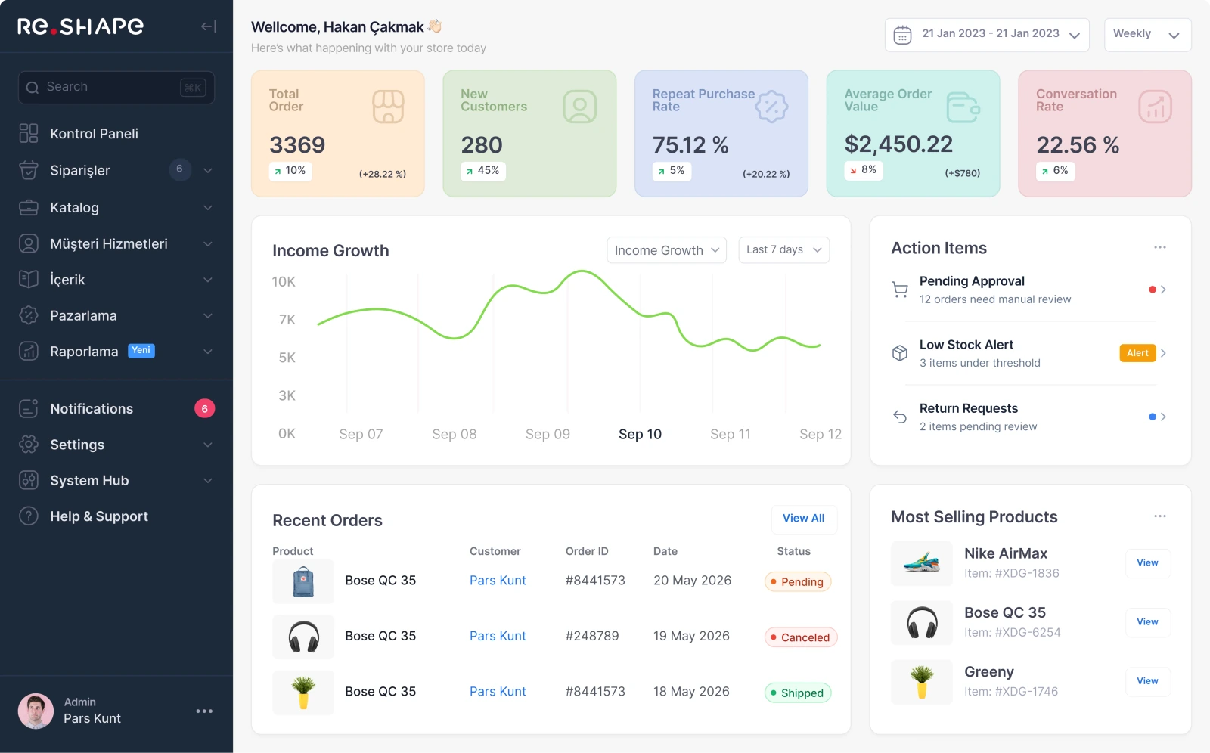Collapse the sidebar using the arrow icon

click(209, 26)
